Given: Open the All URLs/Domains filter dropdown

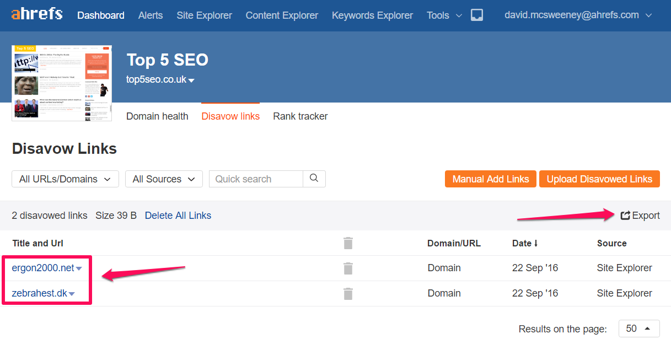Looking at the screenshot, I should pos(65,179).
